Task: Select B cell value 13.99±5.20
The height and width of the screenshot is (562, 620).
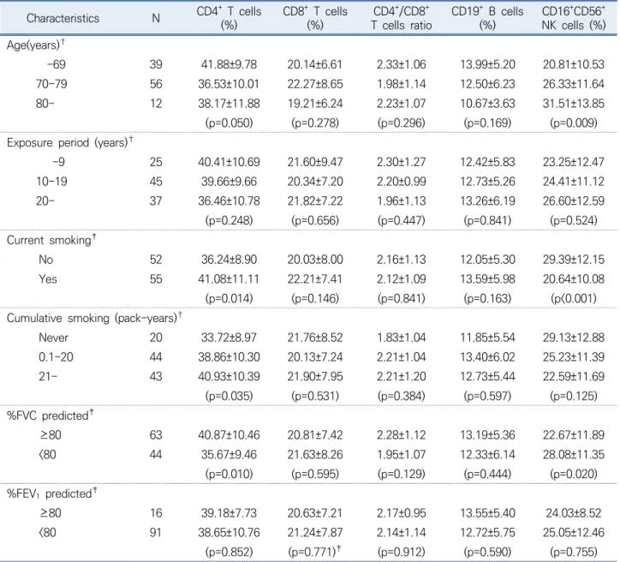Action: click(487, 64)
